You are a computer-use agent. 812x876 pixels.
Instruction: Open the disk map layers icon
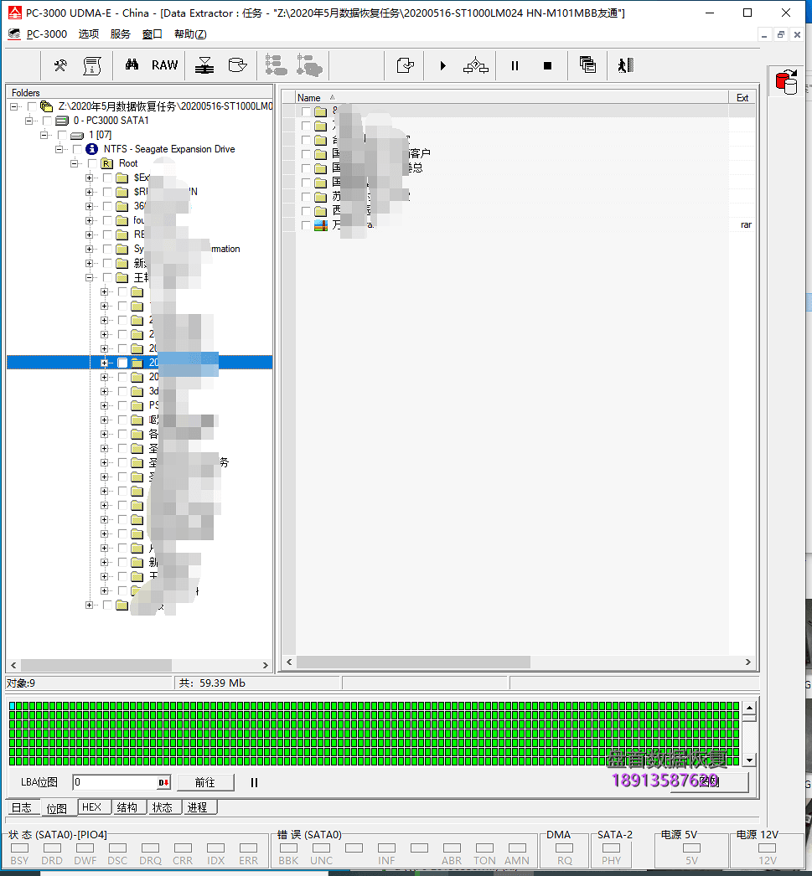(204, 65)
